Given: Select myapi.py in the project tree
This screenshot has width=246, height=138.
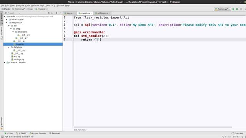Looking at the screenshot, I should (33, 44).
